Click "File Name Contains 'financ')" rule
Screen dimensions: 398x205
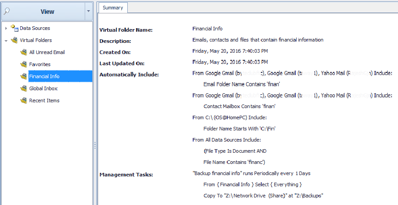pos(234,162)
